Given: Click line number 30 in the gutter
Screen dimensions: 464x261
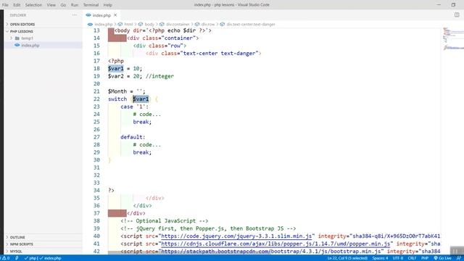Looking at the screenshot, I should [x=96, y=159].
